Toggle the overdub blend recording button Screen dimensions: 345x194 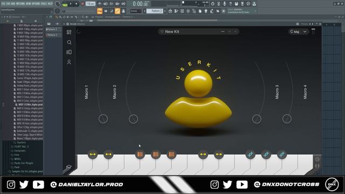pyautogui.click(x=118, y=4)
